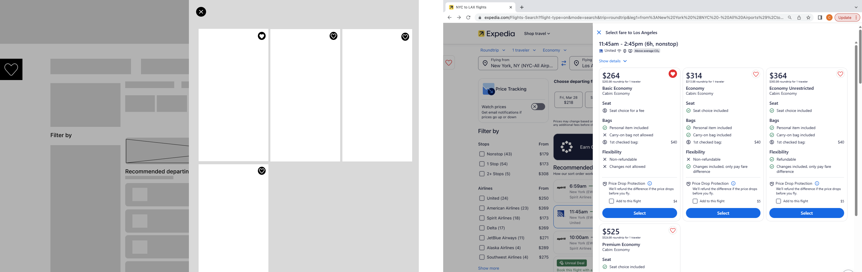Open Price Drop Protection info on $314 fare
The image size is (862, 272).
(x=733, y=183)
